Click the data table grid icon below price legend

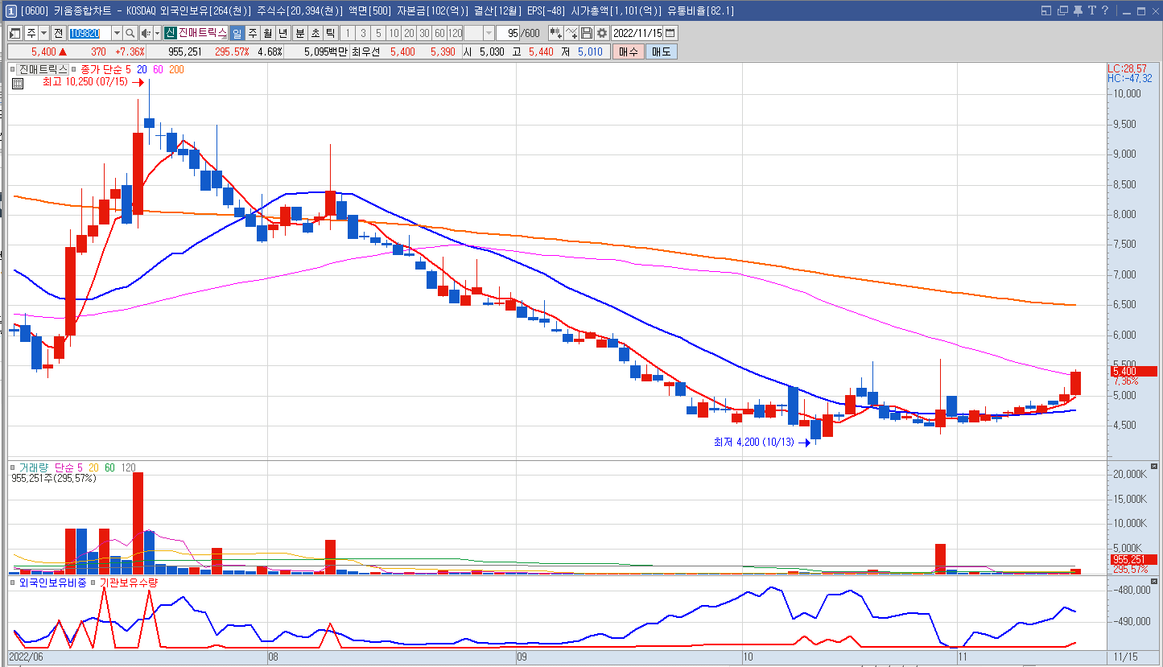(17, 82)
